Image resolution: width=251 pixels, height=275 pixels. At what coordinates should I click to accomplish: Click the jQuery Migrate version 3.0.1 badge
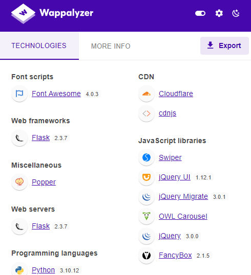tap(219, 197)
